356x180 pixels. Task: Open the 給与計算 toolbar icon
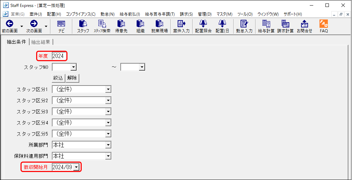point(266,26)
